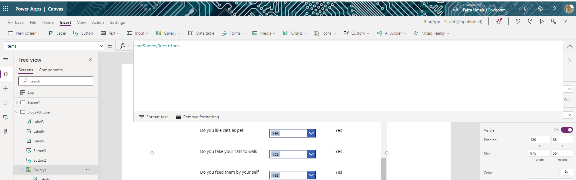Click the Format text button

(153, 117)
